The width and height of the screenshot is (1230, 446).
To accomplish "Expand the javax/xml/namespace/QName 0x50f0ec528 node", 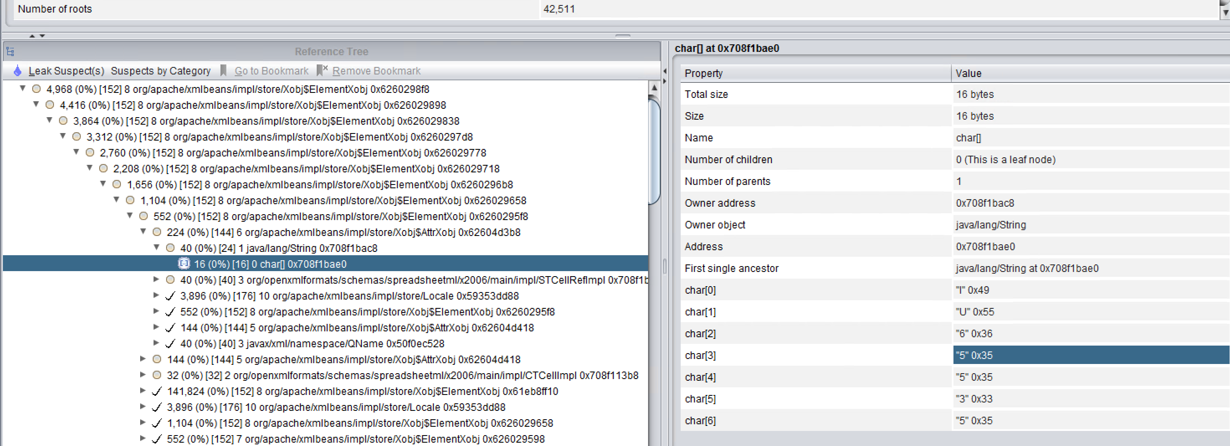I will (156, 343).
